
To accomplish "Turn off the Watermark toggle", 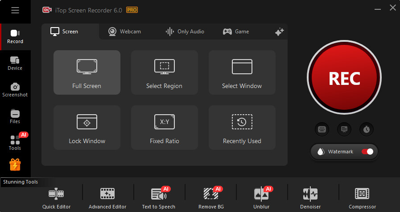I will pos(367,152).
